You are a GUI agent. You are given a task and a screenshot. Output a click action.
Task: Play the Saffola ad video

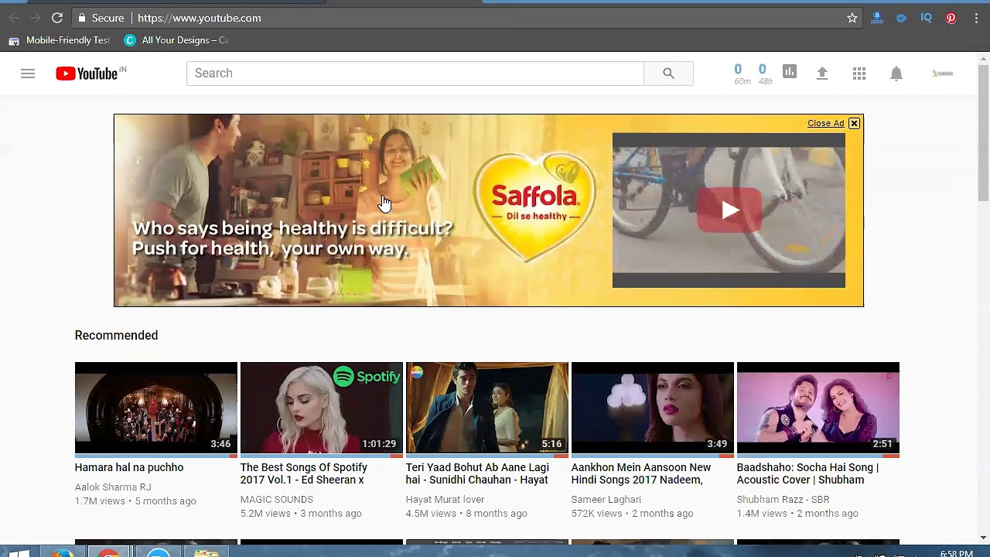[729, 210]
